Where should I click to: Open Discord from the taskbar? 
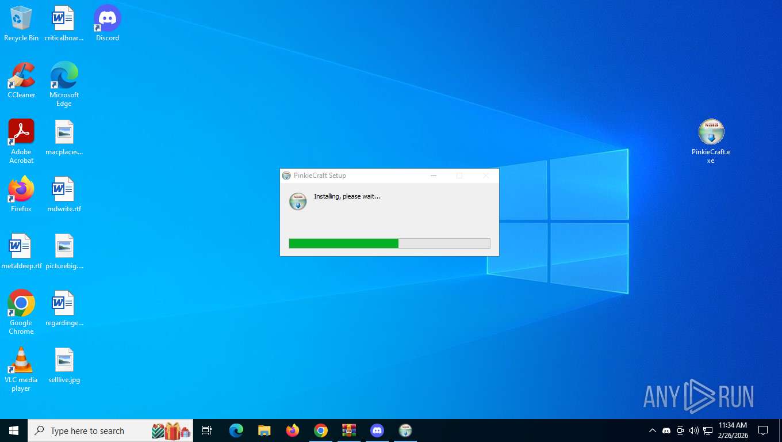point(377,430)
